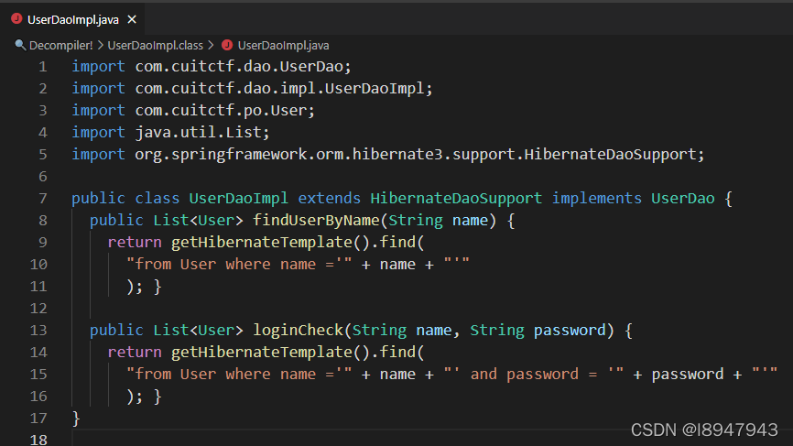Viewport: 793px width, 446px height.
Task: Click the closing brace on line 17
Action: pos(76,419)
